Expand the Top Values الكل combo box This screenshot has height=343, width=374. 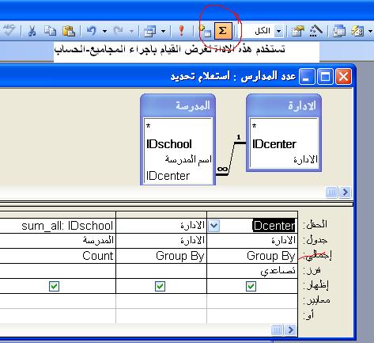click(x=278, y=31)
